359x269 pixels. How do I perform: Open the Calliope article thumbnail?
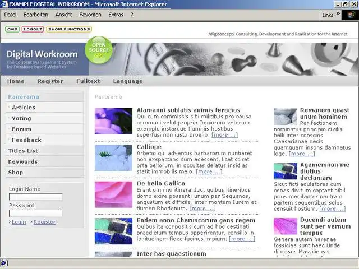click(113, 158)
